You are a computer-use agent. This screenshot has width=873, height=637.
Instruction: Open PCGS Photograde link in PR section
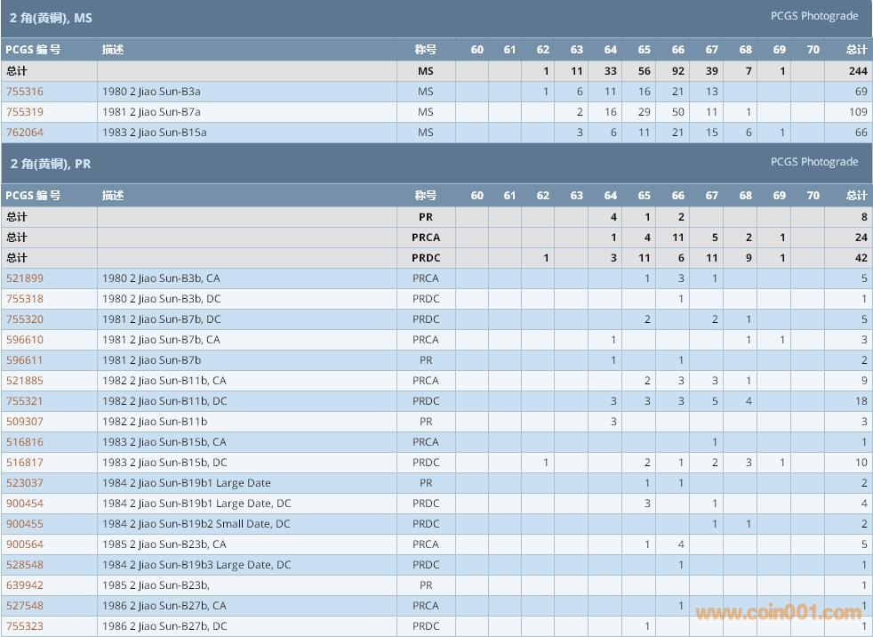coord(813,162)
